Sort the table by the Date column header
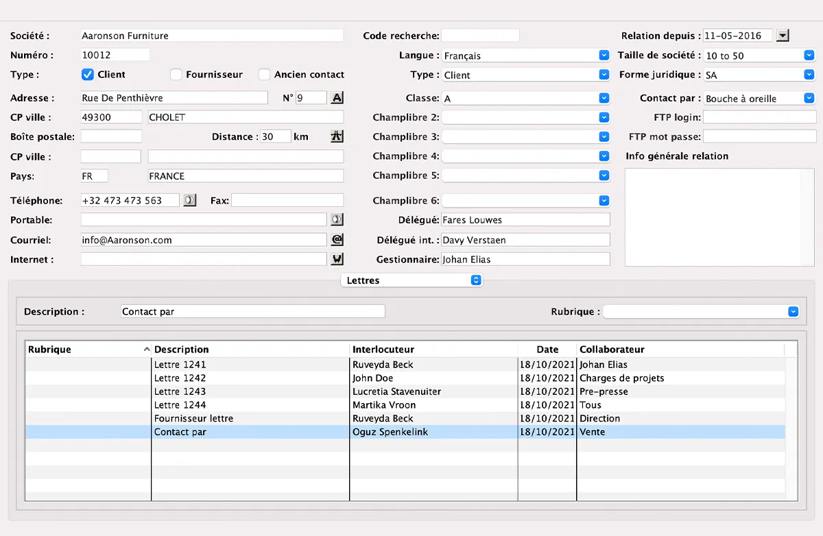 pos(547,350)
